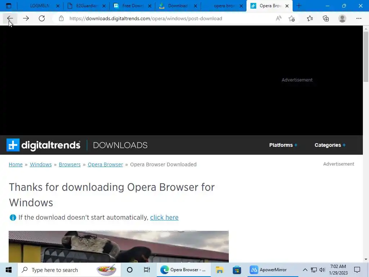Add this page to favorites star icon

(292, 18)
